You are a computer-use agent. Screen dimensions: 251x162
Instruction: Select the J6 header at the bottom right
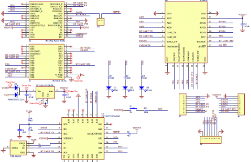211,140
